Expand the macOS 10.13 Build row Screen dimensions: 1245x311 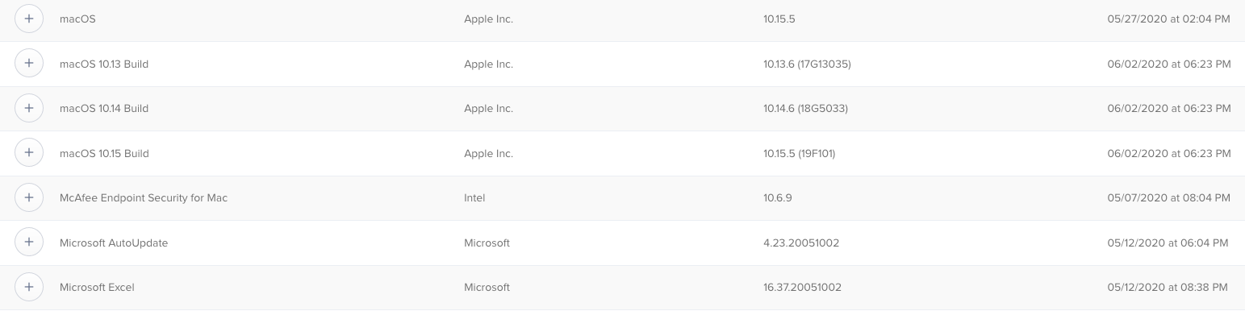29,64
